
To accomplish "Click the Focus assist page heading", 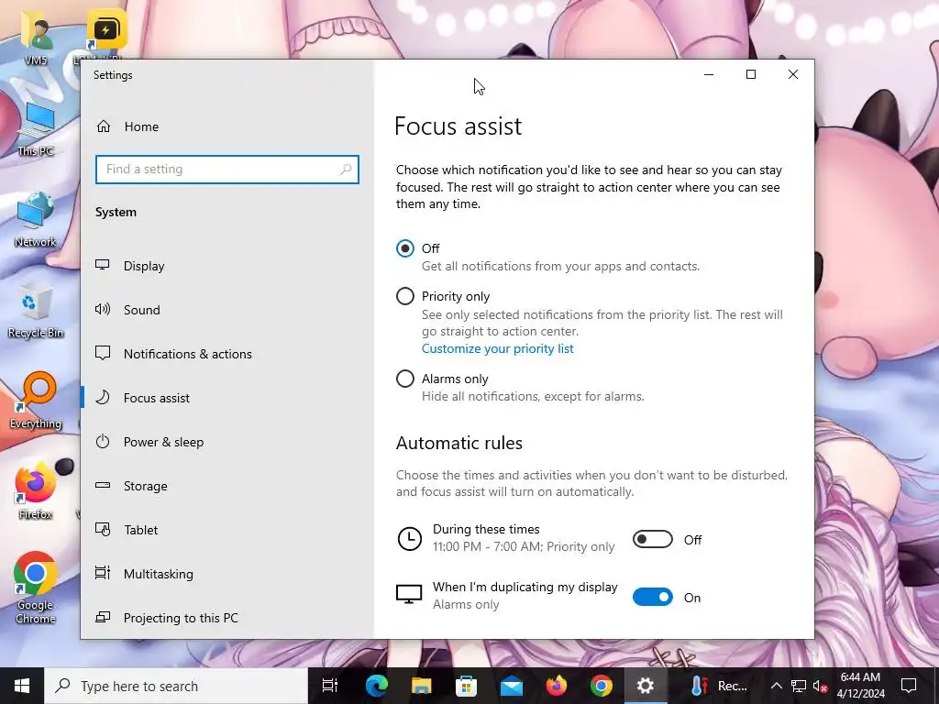I will [458, 126].
